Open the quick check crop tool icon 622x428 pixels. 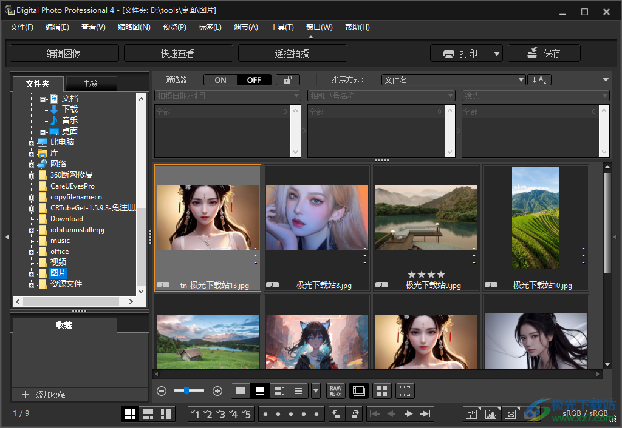point(510,413)
